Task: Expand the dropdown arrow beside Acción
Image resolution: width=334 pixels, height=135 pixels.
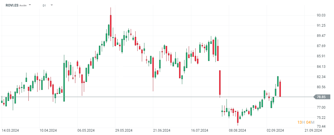Action: click(x=30, y=5)
